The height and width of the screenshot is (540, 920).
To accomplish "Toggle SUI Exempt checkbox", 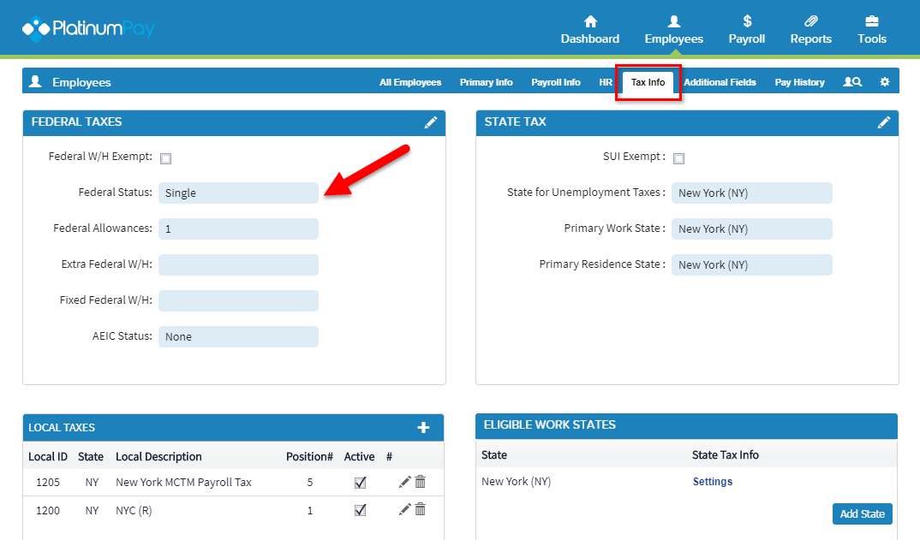I will click(678, 159).
